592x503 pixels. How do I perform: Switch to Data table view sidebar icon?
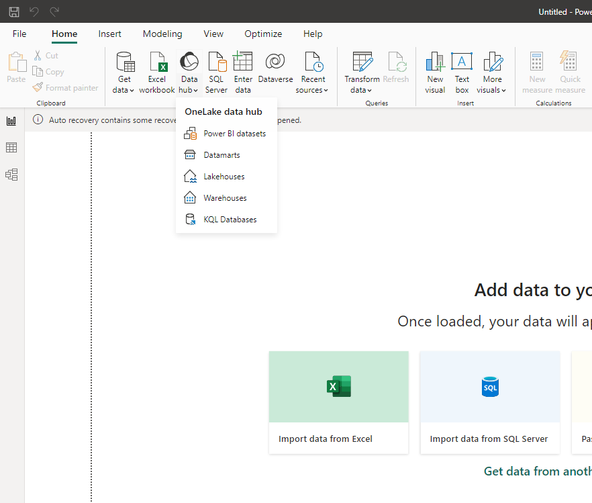(11, 147)
